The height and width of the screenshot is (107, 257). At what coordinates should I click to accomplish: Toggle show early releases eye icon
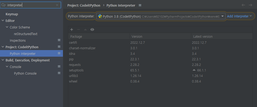92,30
